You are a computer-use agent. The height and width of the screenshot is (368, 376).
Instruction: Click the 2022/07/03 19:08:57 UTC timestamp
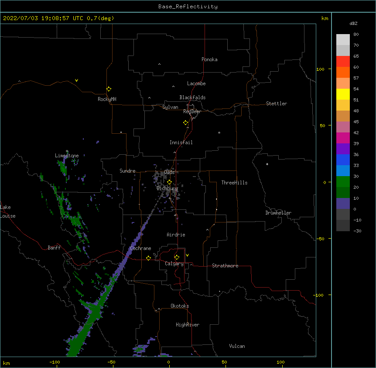point(43,18)
